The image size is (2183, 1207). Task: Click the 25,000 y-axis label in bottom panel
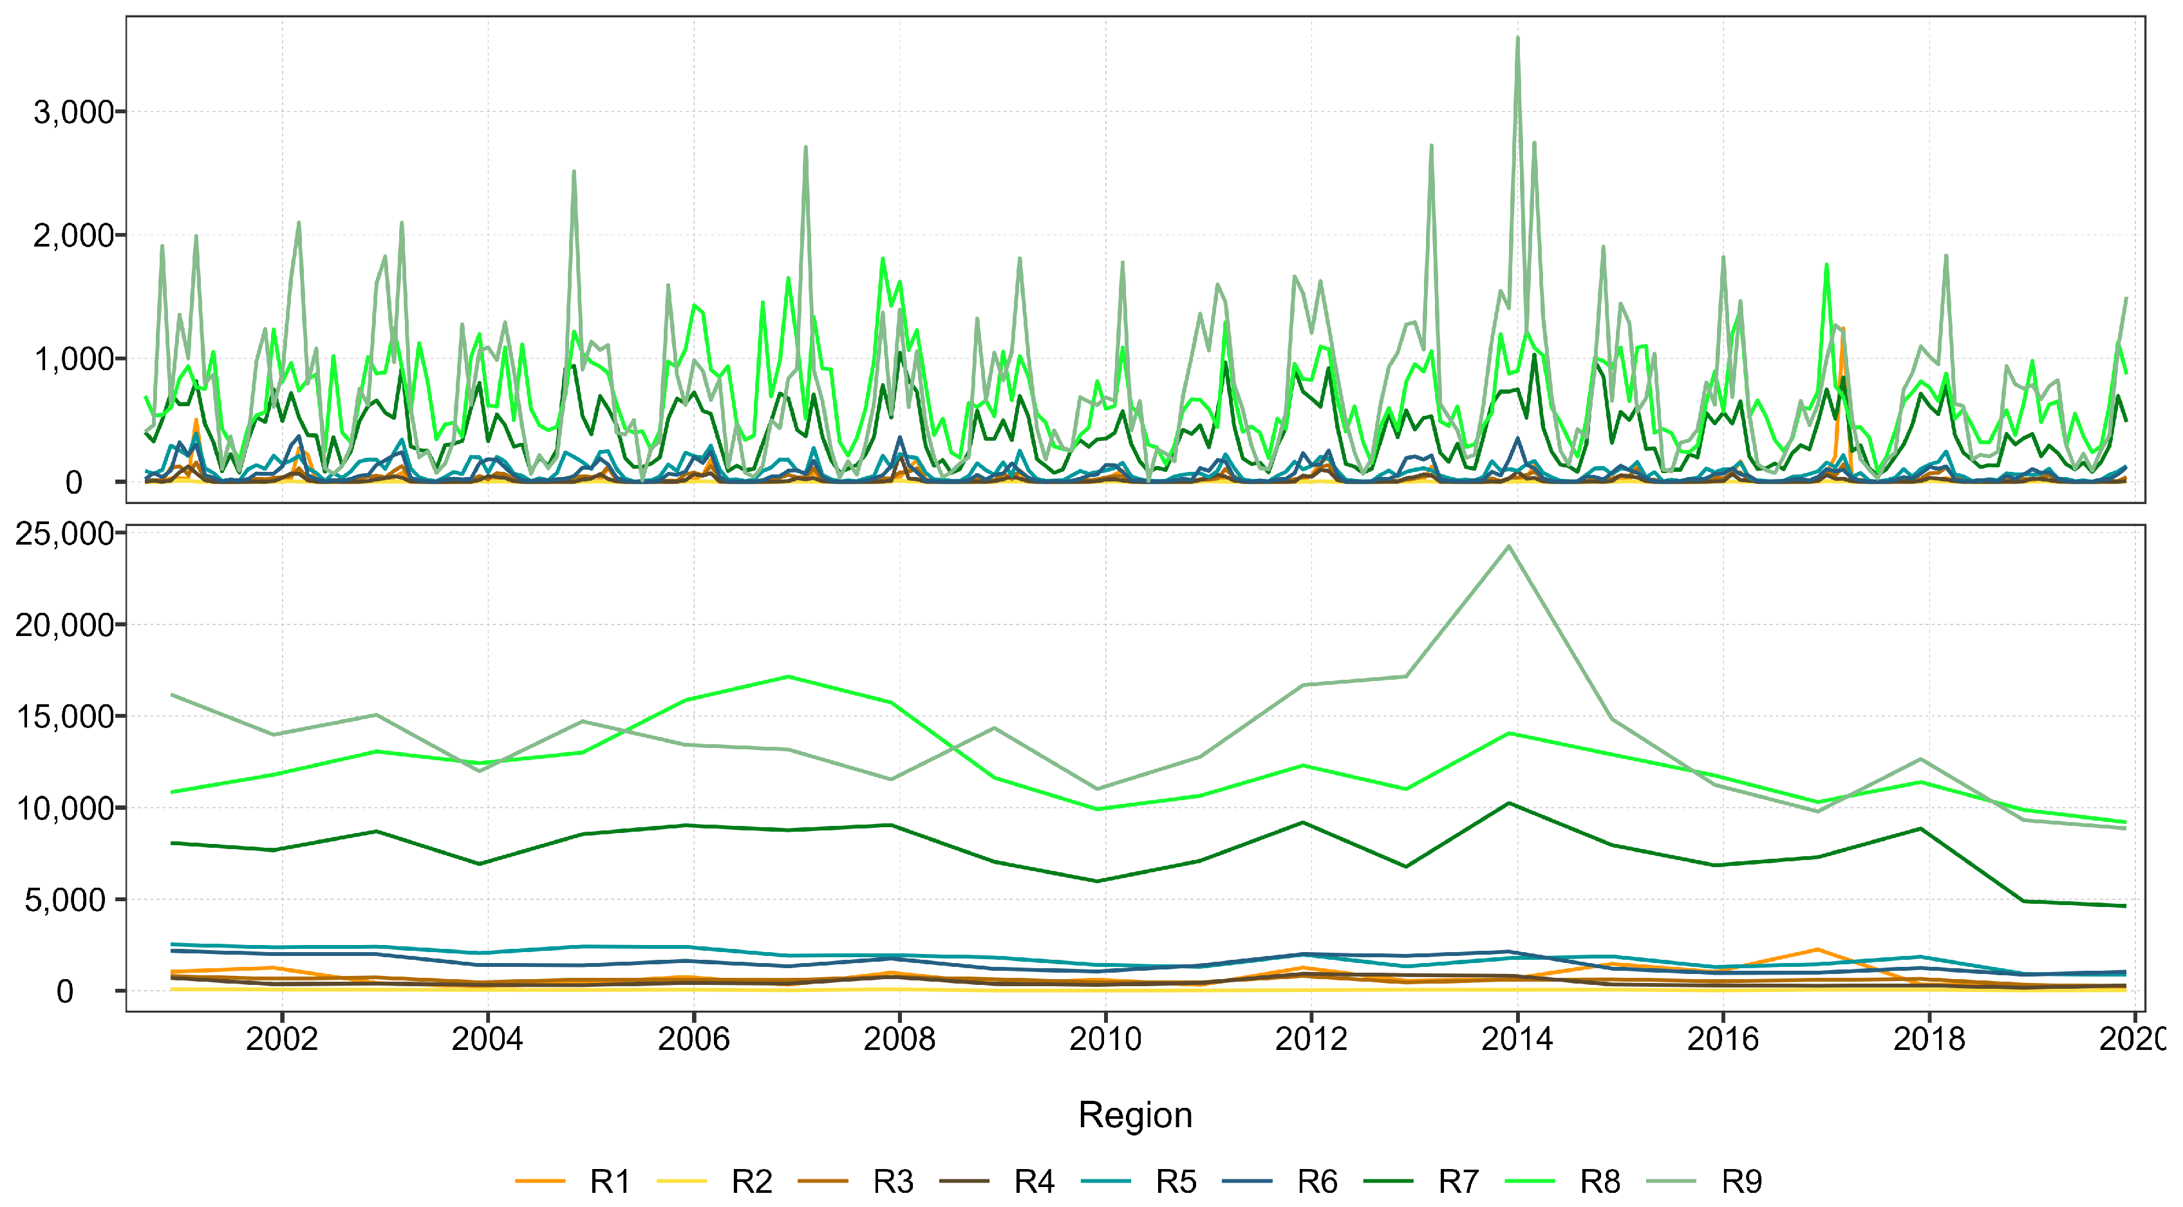tap(64, 533)
